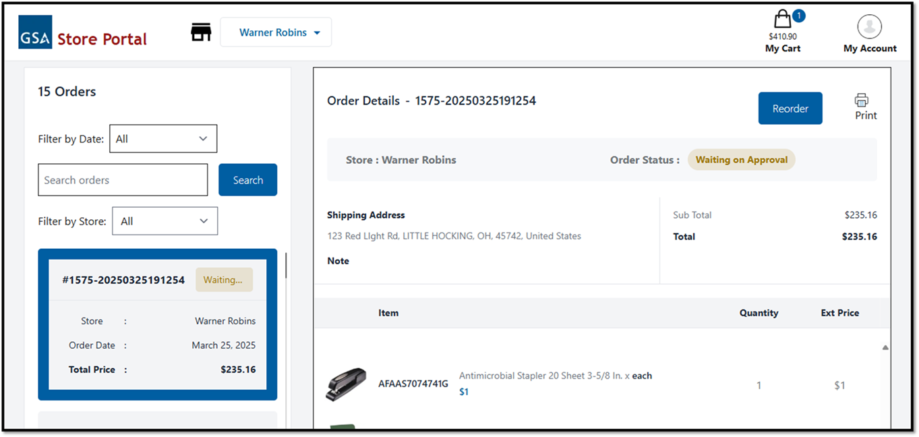Focus the Search orders text field

[x=123, y=180]
